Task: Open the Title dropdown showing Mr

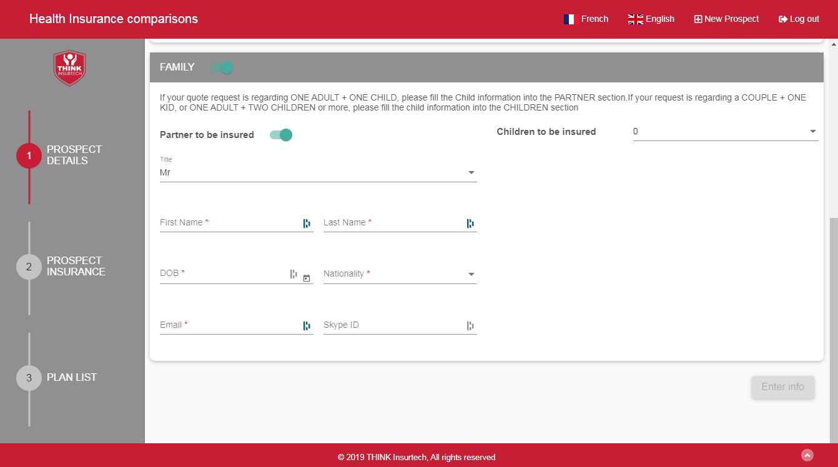Action: 318,172
